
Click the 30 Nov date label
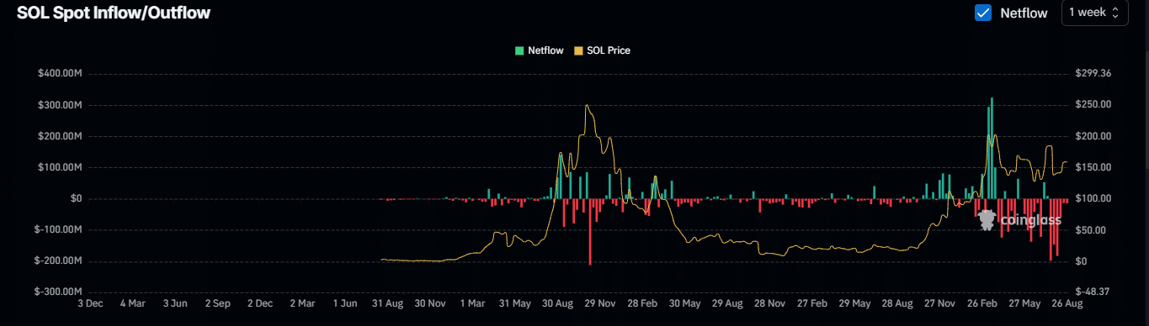point(430,304)
